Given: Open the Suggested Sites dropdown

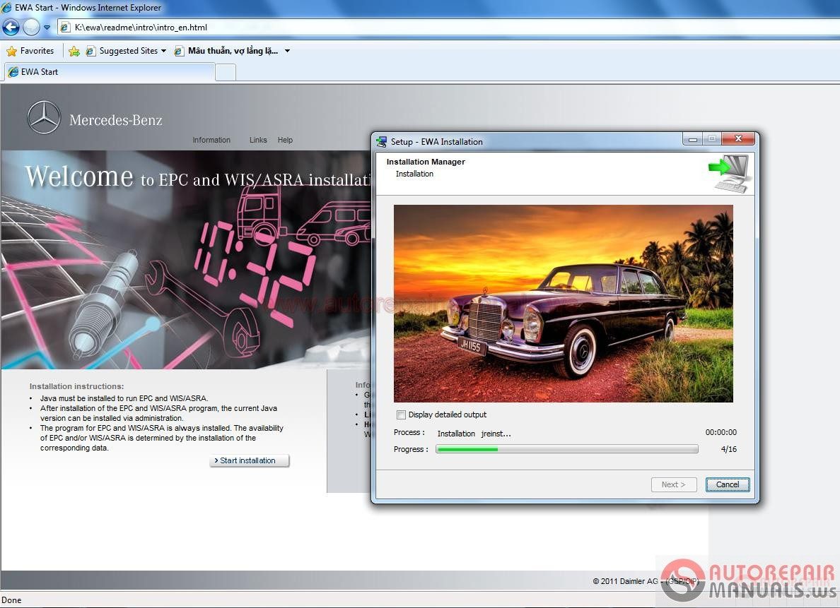Looking at the screenshot, I should pyautogui.click(x=127, y=51).
